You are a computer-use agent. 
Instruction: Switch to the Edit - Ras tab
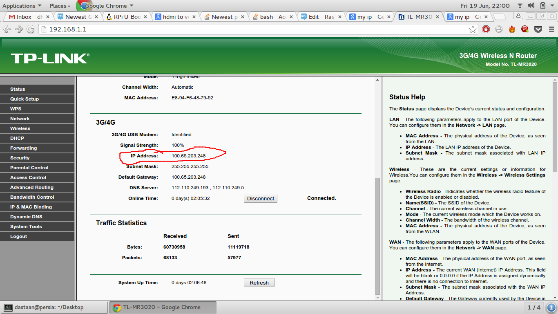[x=321, y=17]
